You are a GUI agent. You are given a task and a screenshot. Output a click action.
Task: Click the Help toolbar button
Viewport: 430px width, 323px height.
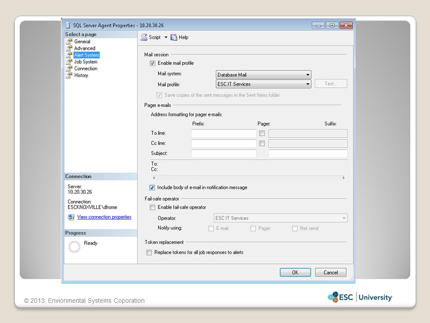[x=179, y=37]
